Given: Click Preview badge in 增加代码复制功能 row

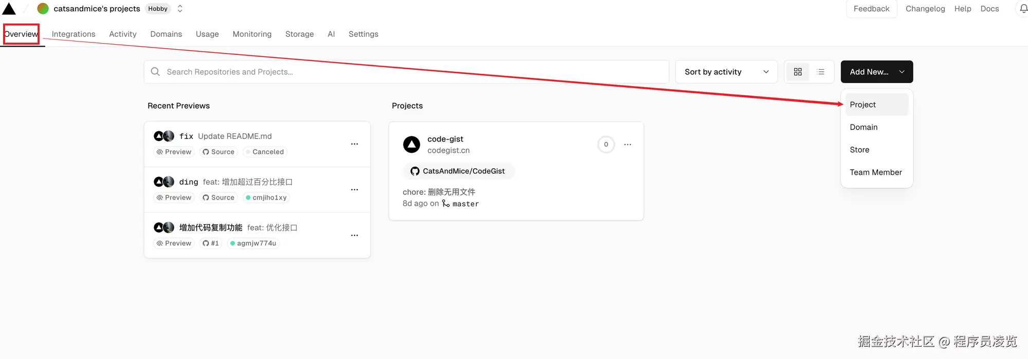Looking at the screenshot, I should tap(174, 243).
